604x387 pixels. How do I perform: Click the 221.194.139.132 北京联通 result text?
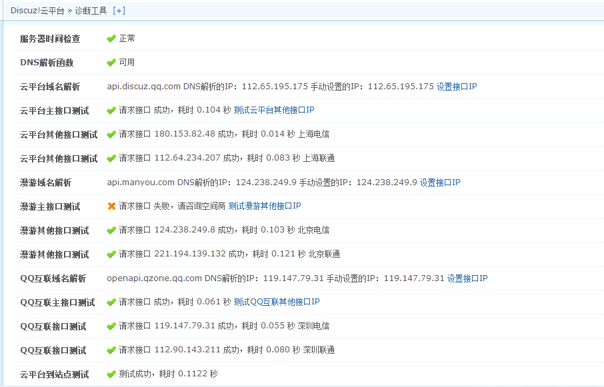[229, 254]
